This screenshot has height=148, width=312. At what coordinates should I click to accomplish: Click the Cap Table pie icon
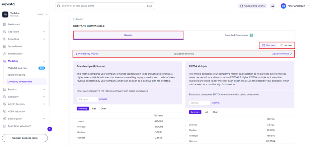click(x=5, y=32)
